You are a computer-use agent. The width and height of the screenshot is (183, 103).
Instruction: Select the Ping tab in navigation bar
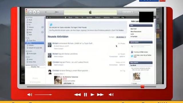click(123, 17)
